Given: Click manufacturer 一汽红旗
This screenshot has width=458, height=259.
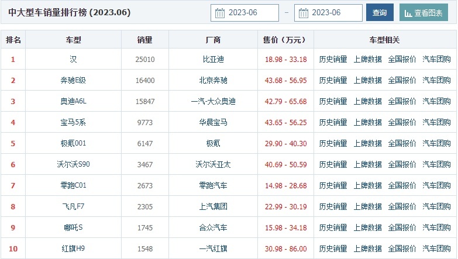Looking at the screenshot, I should coord(213,248).
